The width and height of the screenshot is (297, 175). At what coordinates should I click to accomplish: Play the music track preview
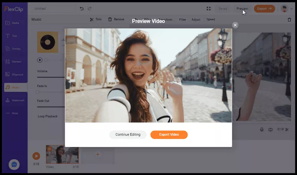[40, 60]
